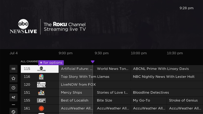Select ABC News Live logo on channel 115
This screenshot has height=114, width=203.
point(41,69)
